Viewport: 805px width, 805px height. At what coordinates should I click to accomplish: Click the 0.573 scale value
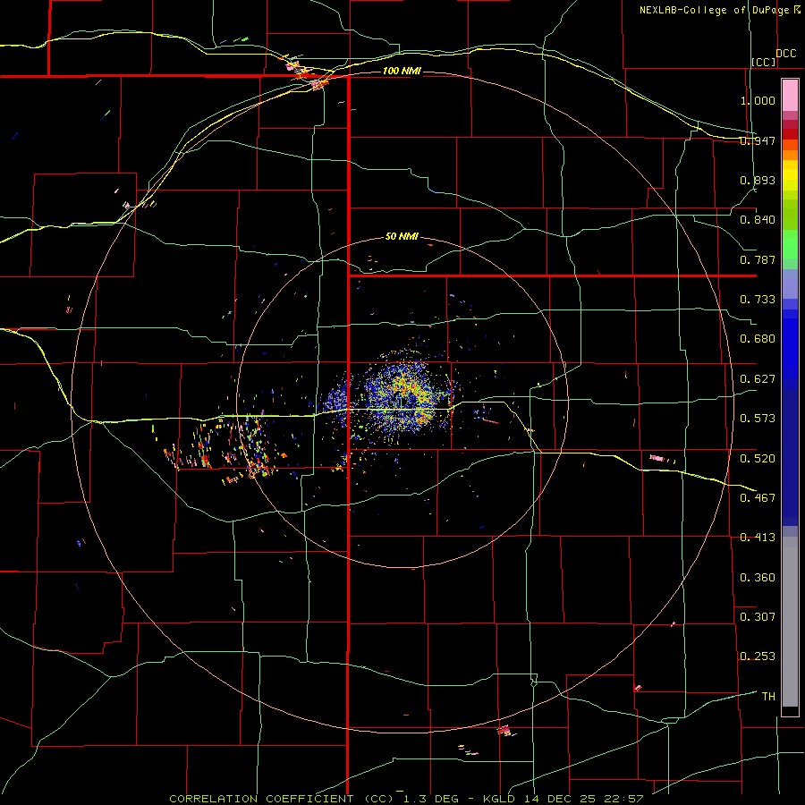tap(758, 419)
